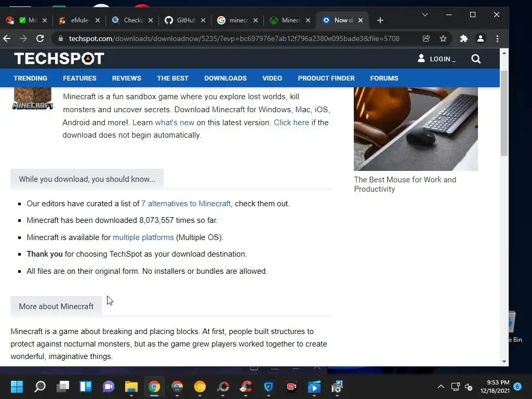The width and height of the screenshot is (532, 399).
Task: Click the scrollbar down arrow
Action: point(504,362)
